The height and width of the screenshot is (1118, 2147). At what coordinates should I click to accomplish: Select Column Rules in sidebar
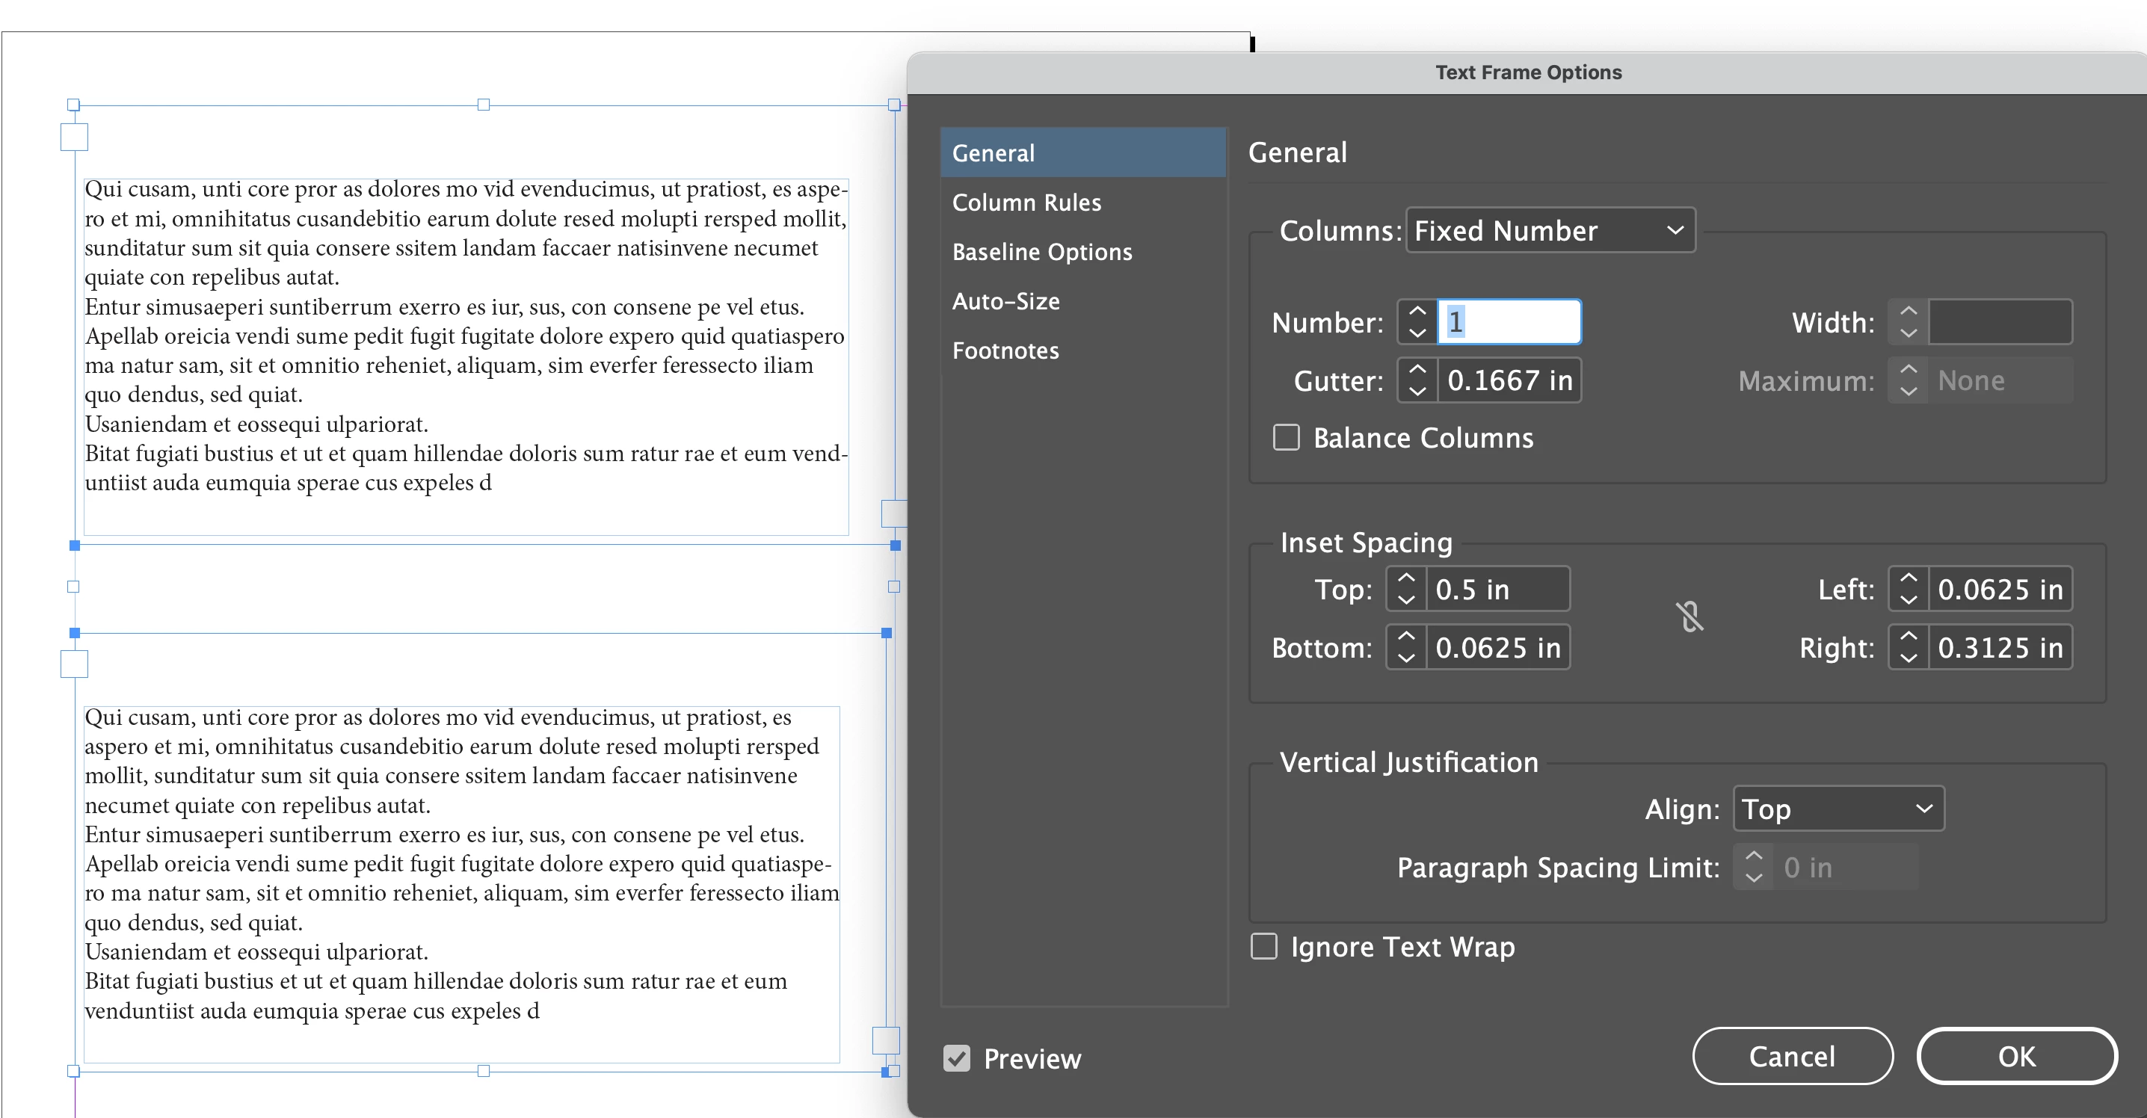[x=1027, y=203]
